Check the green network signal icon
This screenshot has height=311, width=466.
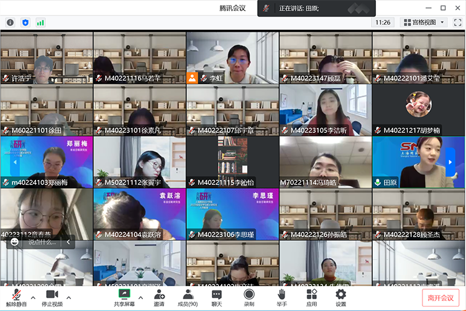point(40,22)
